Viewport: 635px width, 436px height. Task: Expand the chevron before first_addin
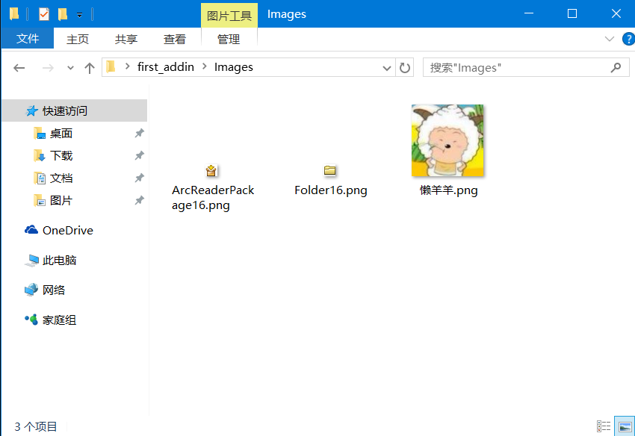tap(128, 66)
